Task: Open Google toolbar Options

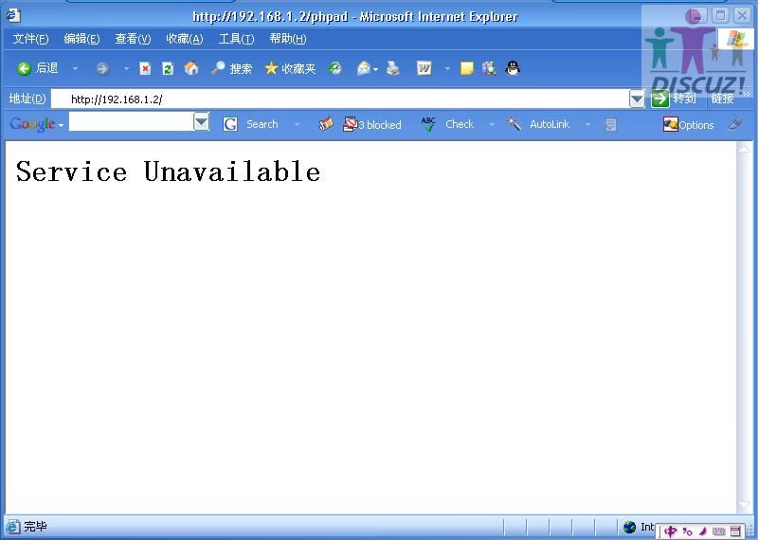Action: click(x=689, y=125)
